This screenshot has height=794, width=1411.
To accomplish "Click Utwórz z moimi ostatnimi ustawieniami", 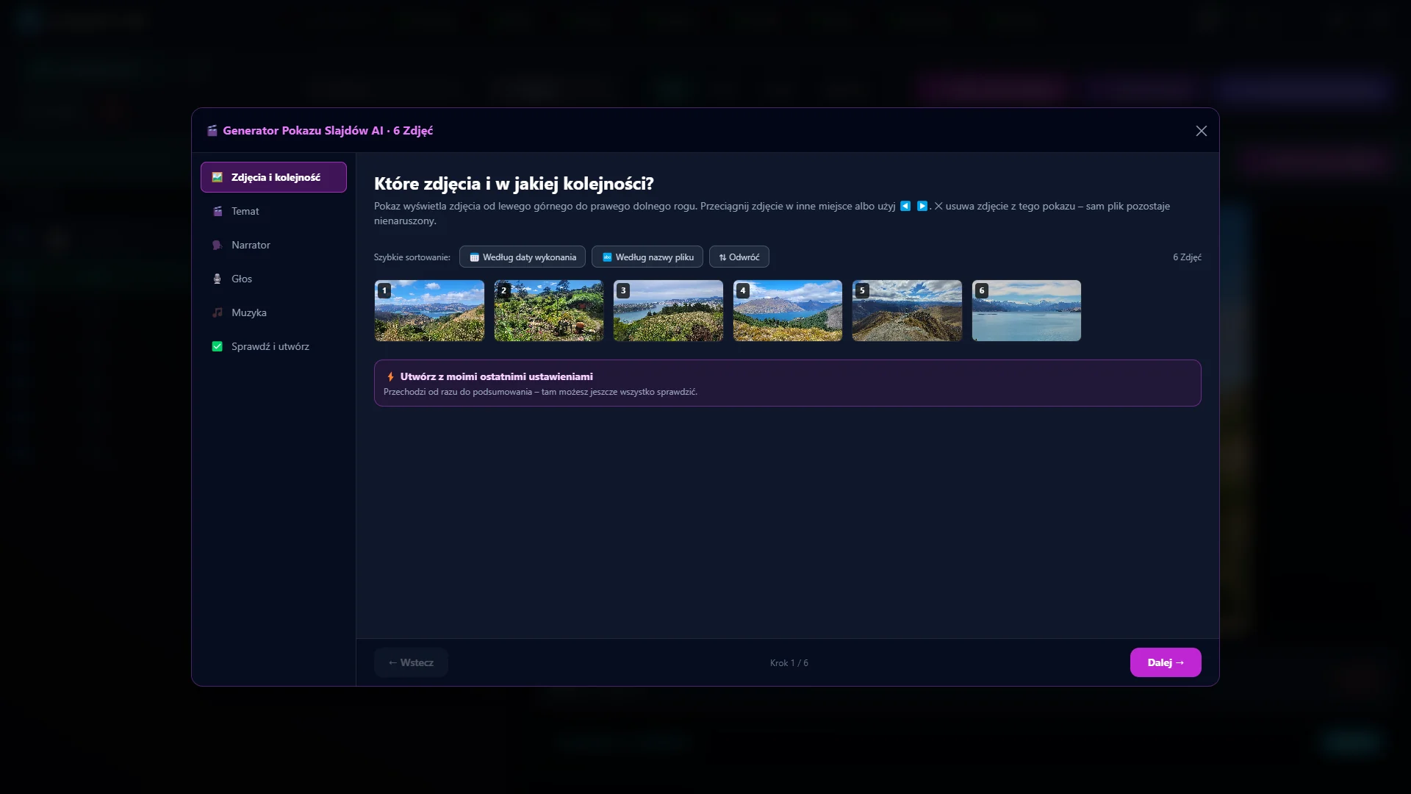I will coord(788,383).
